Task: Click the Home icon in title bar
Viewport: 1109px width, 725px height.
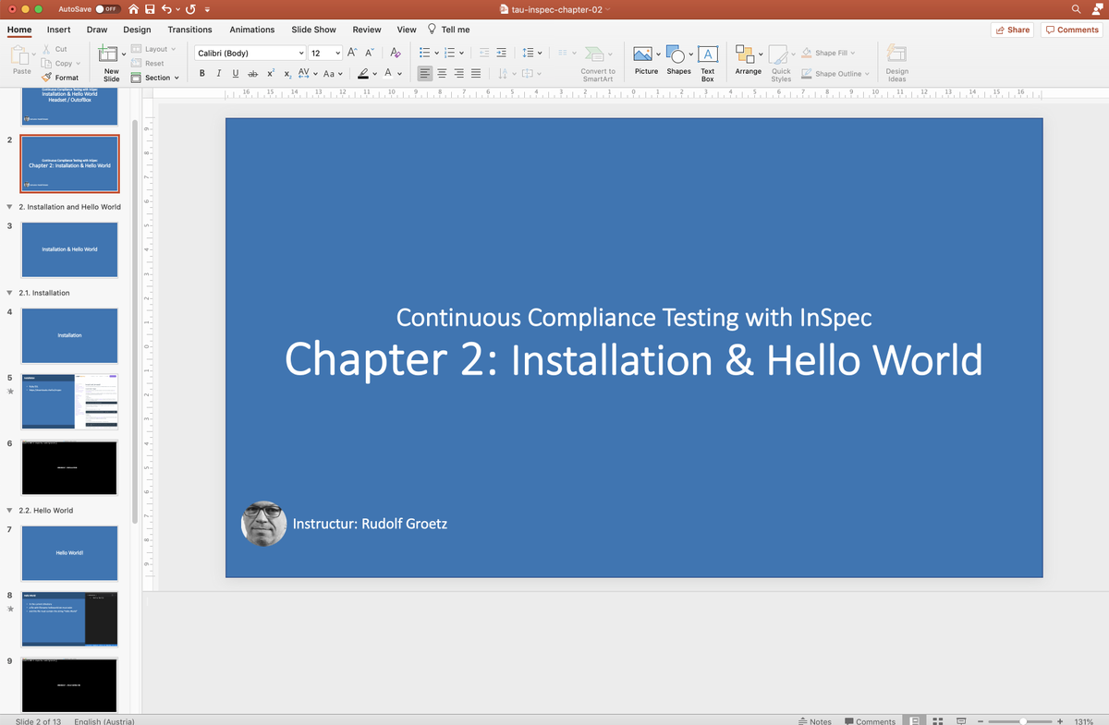Action: (x=135, y=9)
